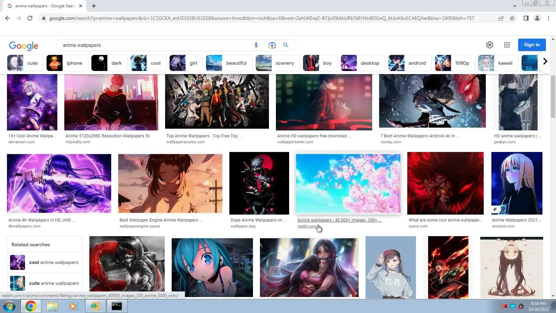Open the Chrome profile menu
Screen dimensions: 556x313
(537, 18)
